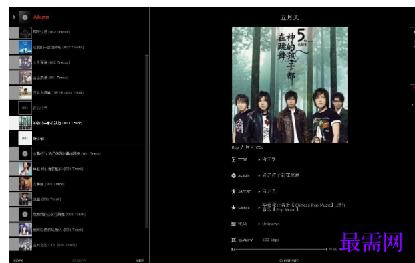Open the 人生海海 album row
Image resolution: width=415 pixels, height=263 pixels.
(x=77, y=62)
